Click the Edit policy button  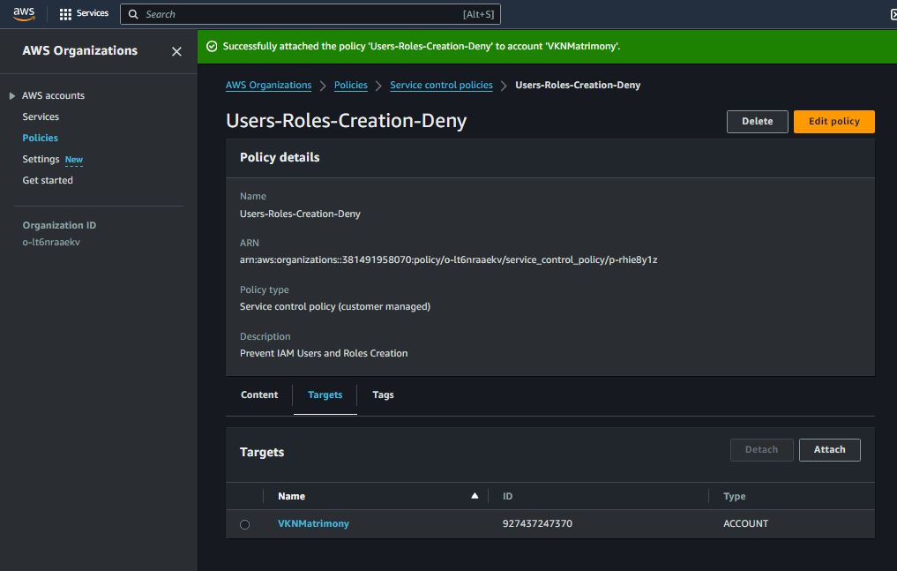[833, 122]
